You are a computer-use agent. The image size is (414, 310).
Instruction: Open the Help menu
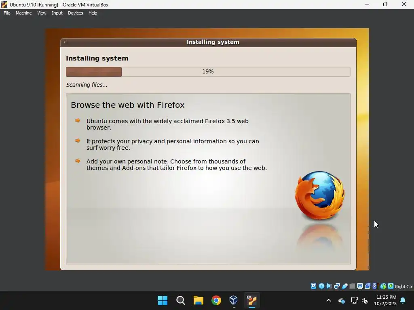(x=93, y=13)
